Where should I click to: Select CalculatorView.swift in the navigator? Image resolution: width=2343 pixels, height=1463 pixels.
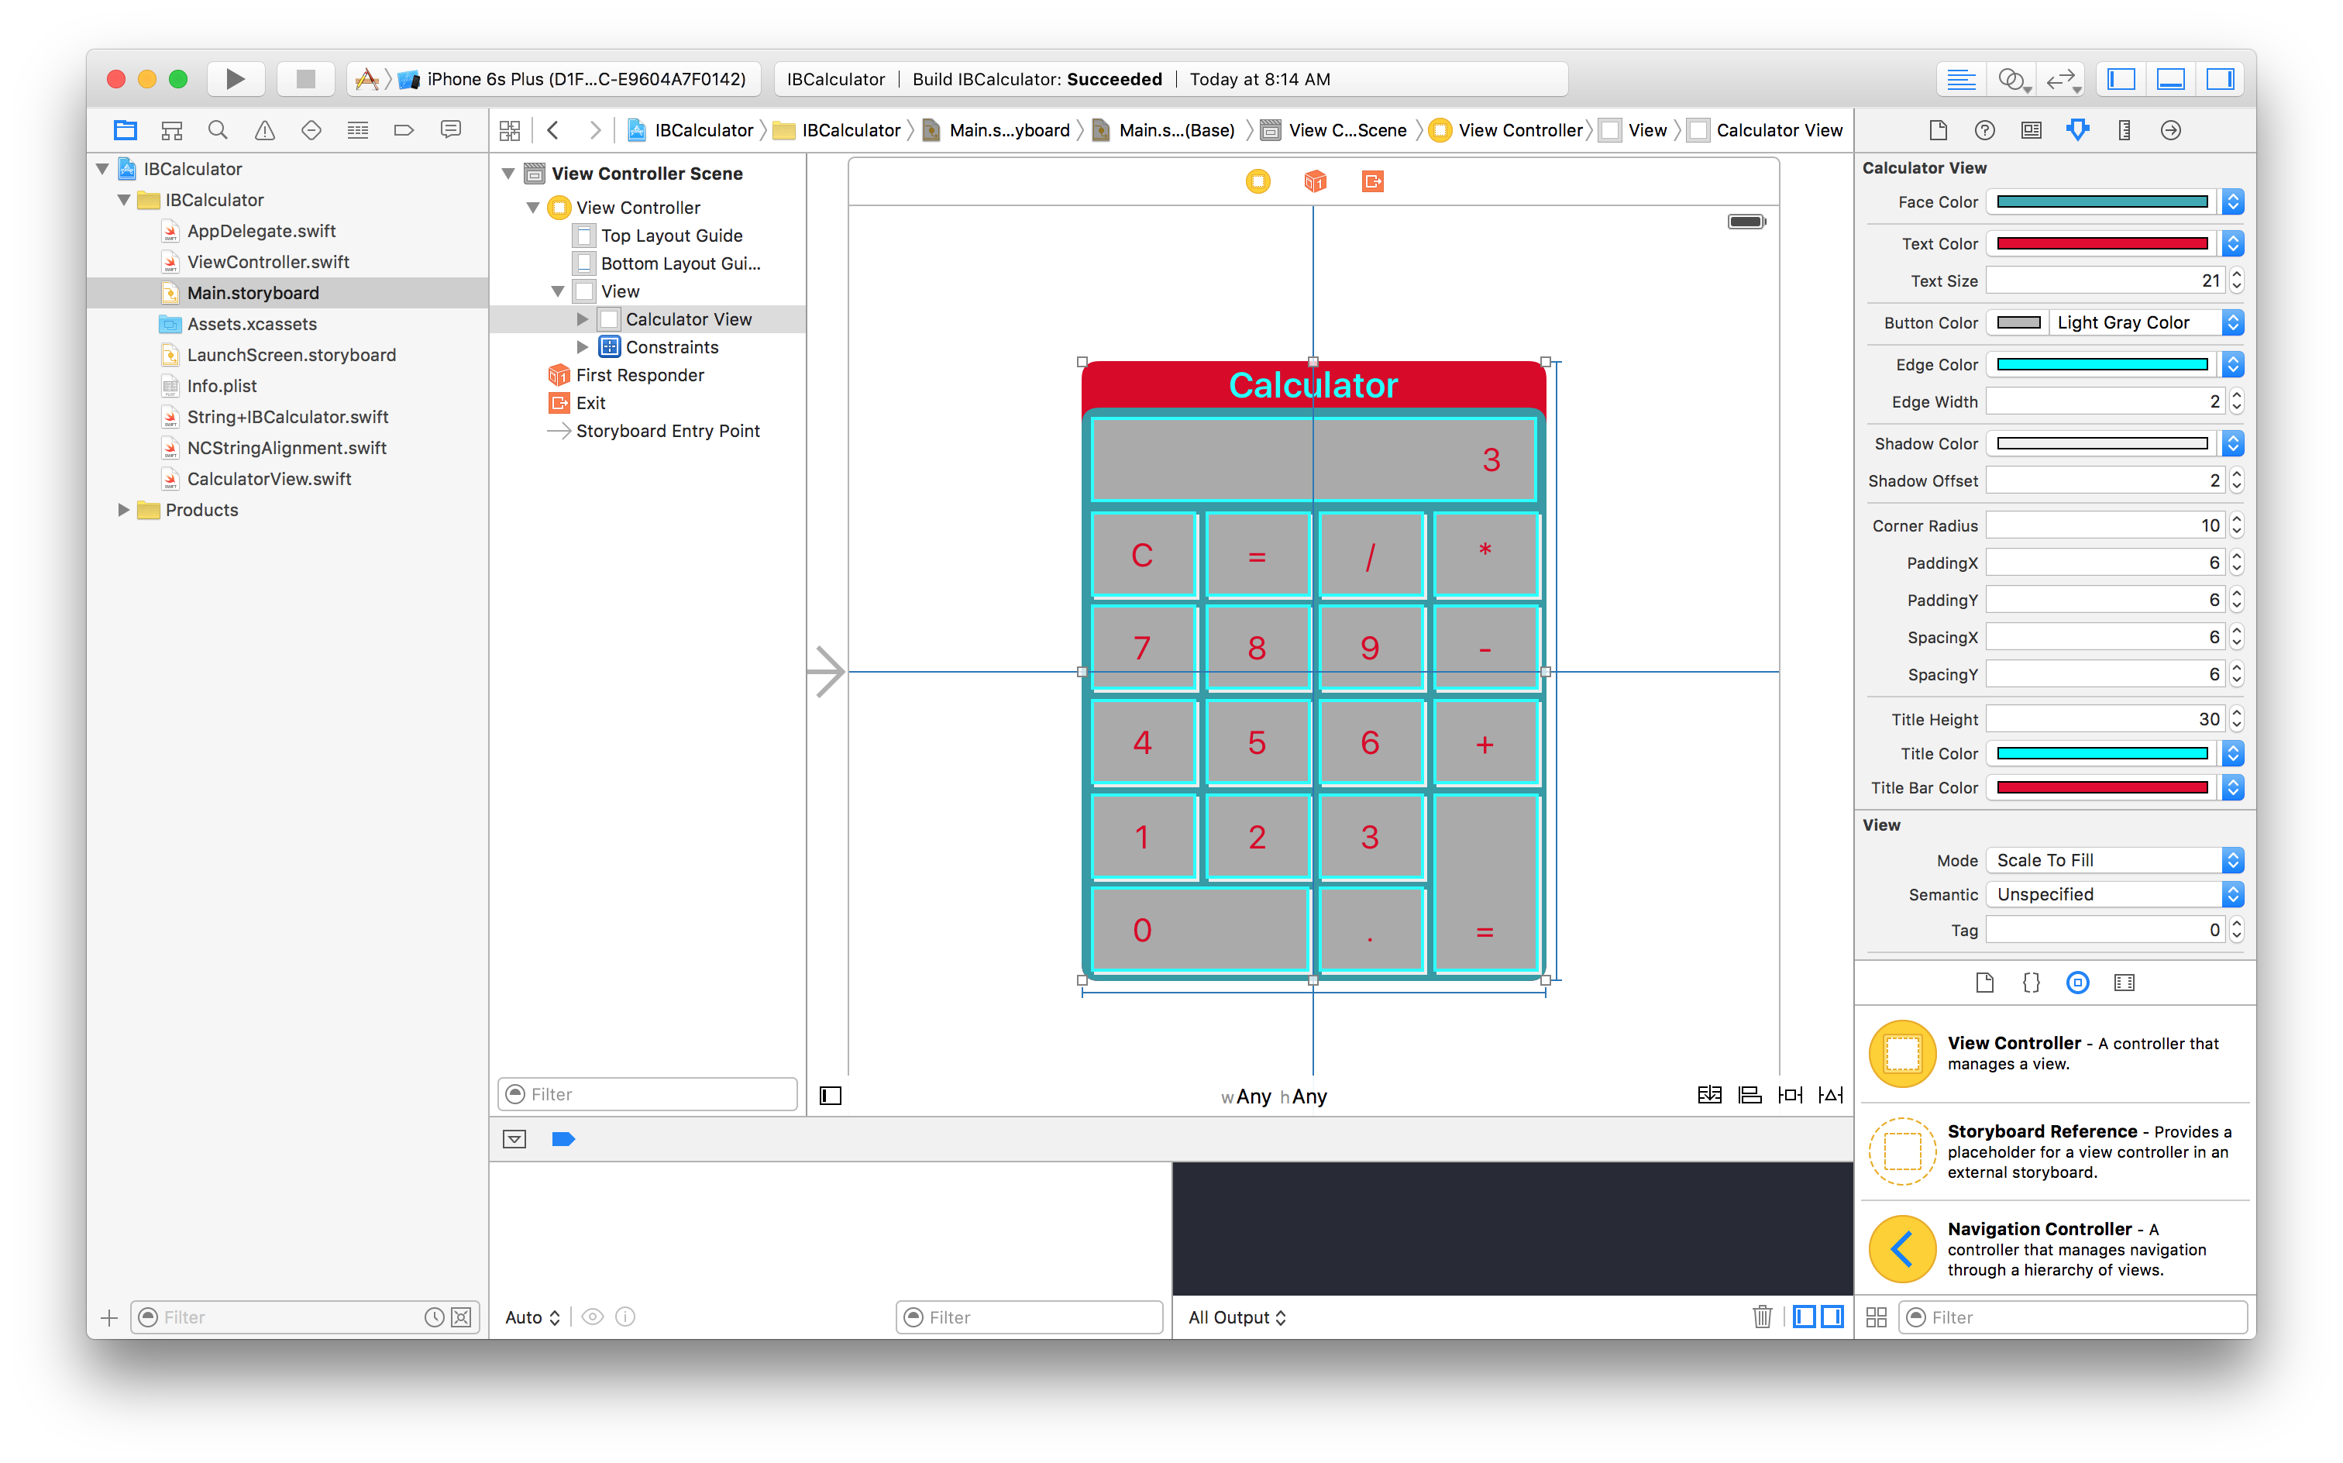[269, 479]
